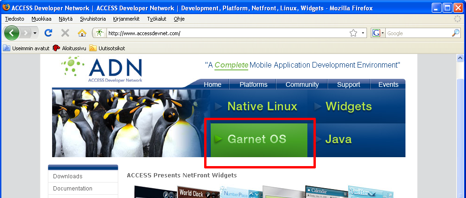The image size is (466, 198).
Task: Select the Widgets platform banner
Action: coord(356,107)
